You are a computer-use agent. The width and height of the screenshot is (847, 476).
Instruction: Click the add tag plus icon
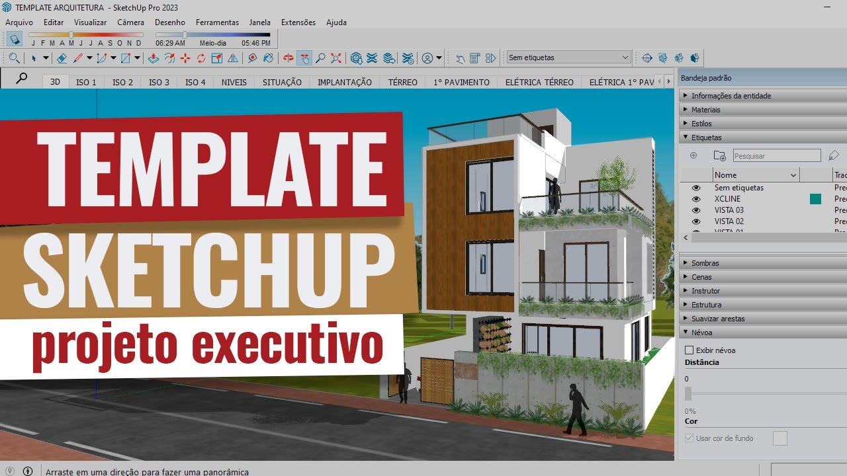(x=693, y=156)
